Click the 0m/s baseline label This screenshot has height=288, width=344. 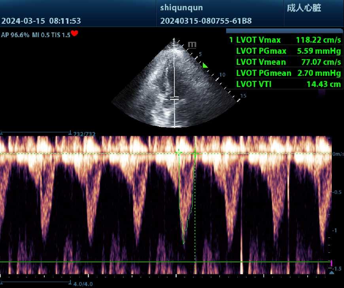(x=337, y=154)
